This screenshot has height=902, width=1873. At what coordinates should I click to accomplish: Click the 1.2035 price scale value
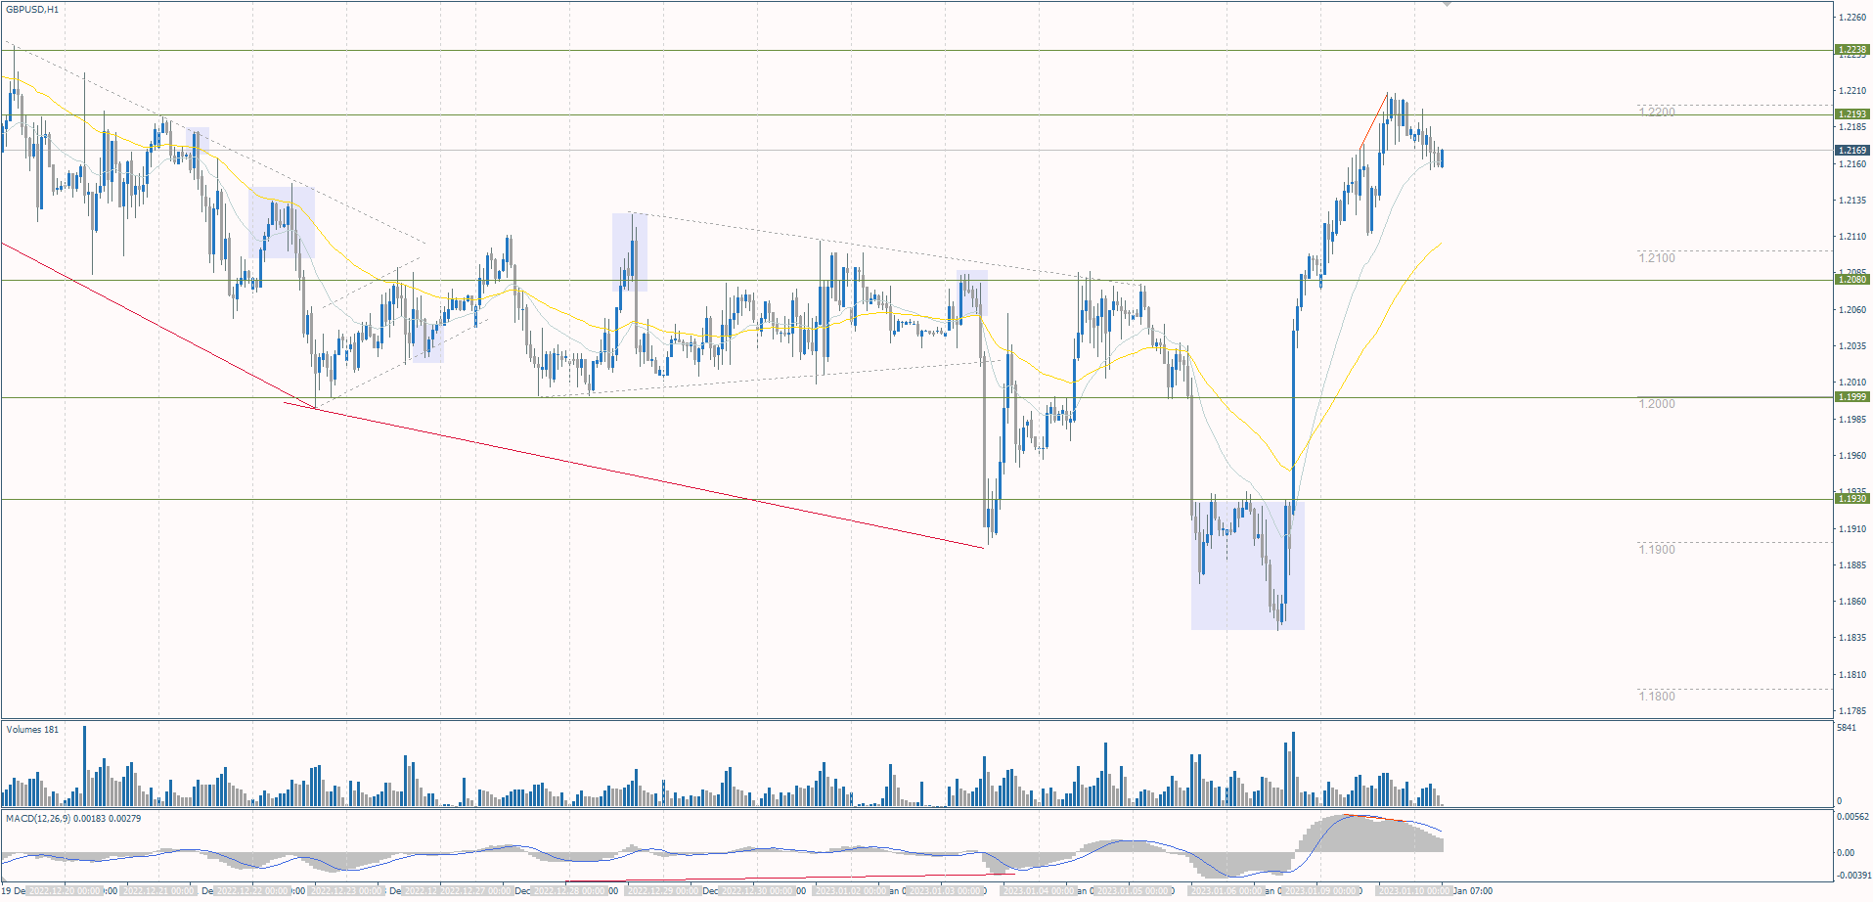[x=1852, y=346]
